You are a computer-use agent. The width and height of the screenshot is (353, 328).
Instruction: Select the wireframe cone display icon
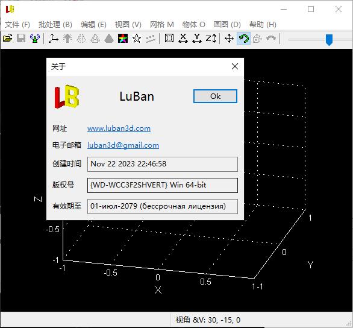coord(95,39)
